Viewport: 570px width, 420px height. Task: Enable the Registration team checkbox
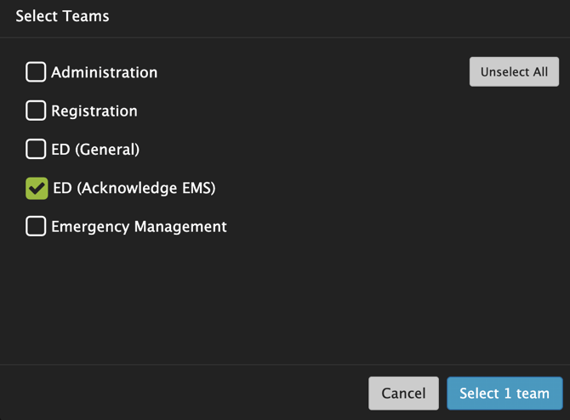[x=36, y=111]
